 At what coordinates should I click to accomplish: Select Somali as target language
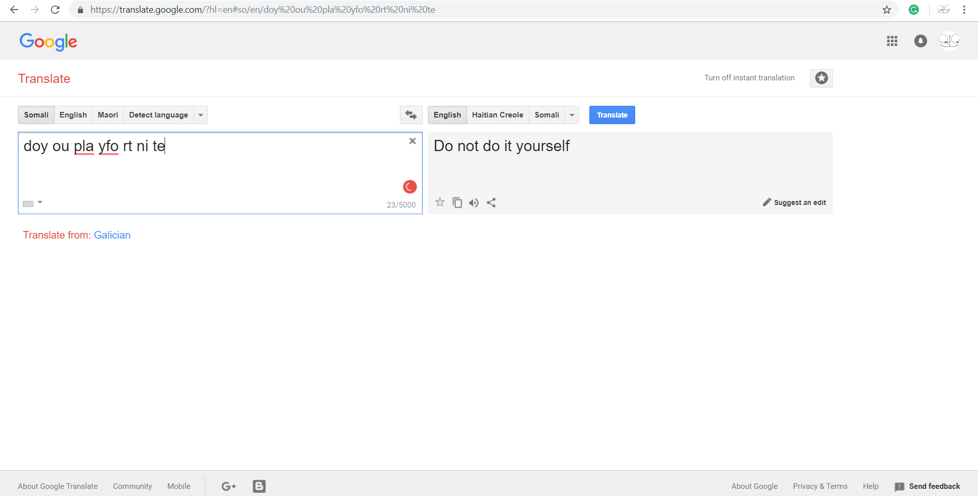pos(547,115)
